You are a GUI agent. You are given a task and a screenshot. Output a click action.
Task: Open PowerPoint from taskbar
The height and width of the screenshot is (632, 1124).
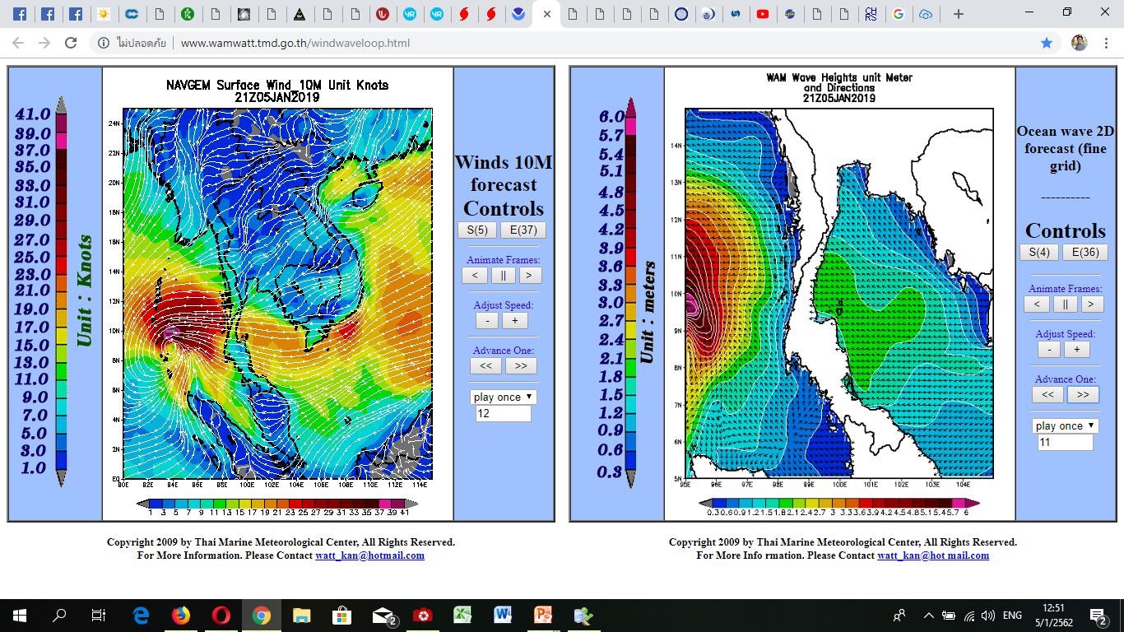point(543,616)
